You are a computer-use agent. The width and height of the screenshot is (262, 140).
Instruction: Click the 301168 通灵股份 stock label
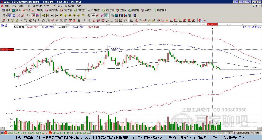[x=252, y=27]
